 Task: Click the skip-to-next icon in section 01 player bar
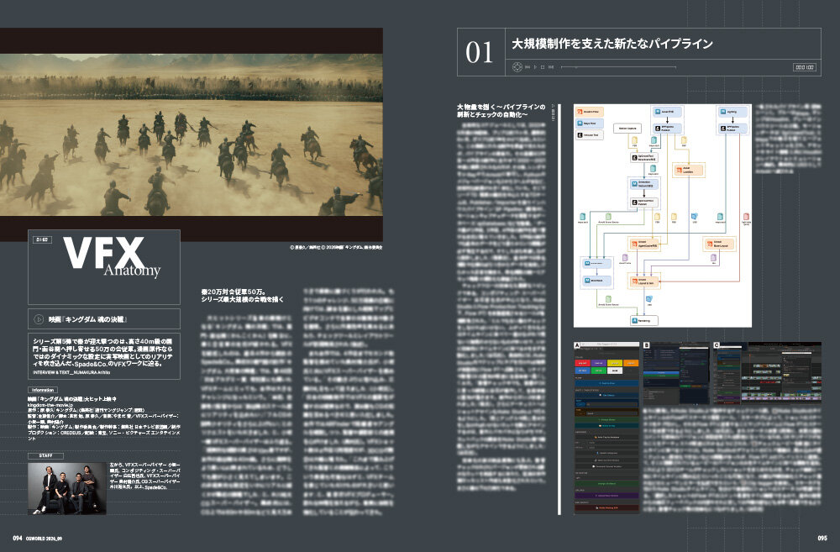click(x=551, y=67)
